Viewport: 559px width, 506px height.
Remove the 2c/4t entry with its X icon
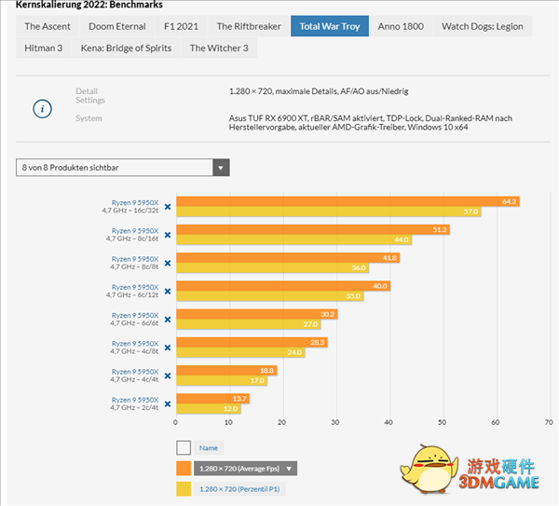(168, 404)
